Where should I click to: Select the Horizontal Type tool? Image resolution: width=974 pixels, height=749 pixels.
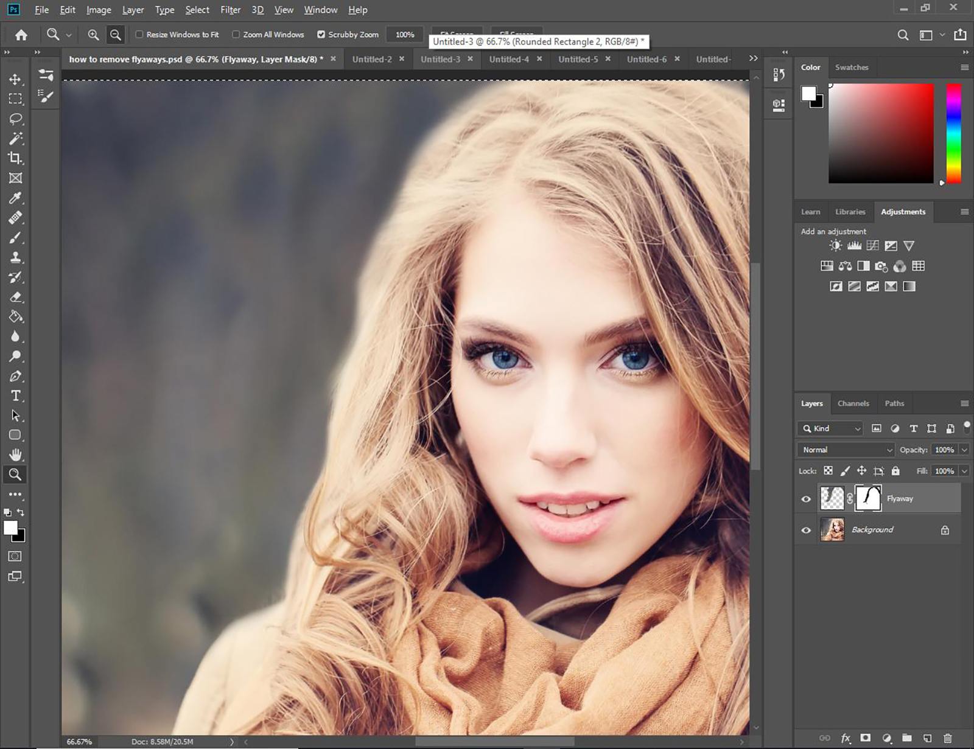tap(16, 396)
